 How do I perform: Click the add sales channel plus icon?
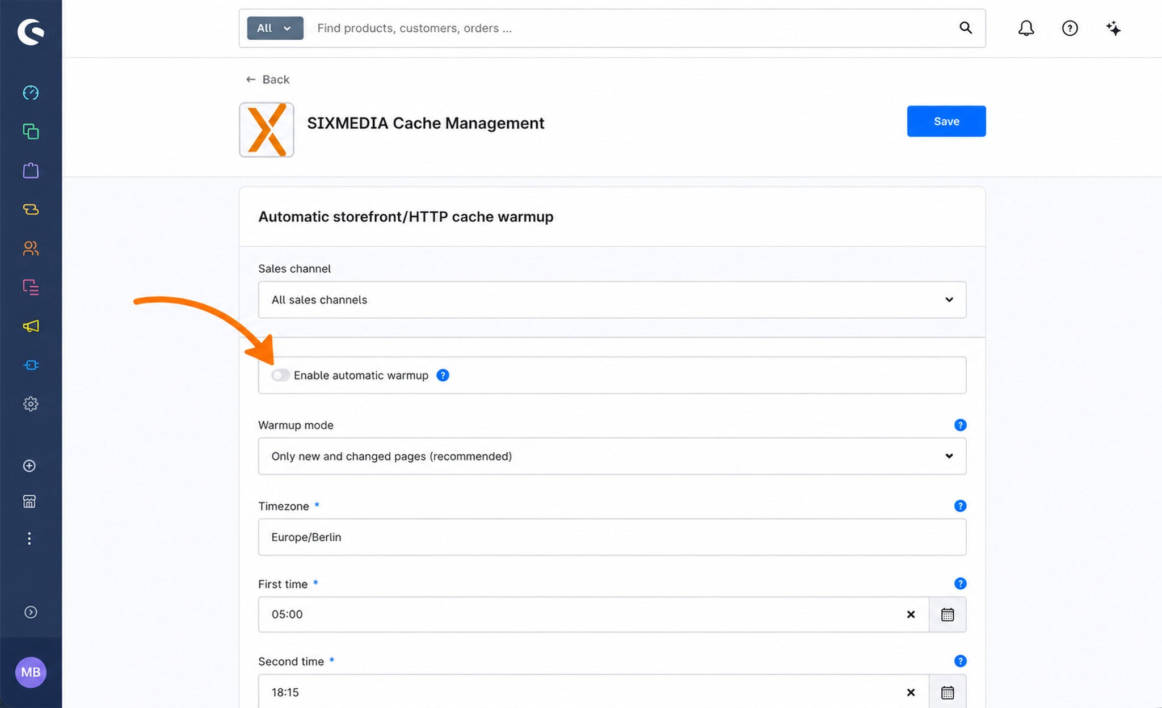pyautogui.click(x=30, y=466)
